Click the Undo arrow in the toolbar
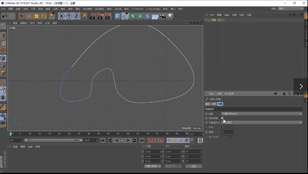The image size is (308, 174). [5, 16]
